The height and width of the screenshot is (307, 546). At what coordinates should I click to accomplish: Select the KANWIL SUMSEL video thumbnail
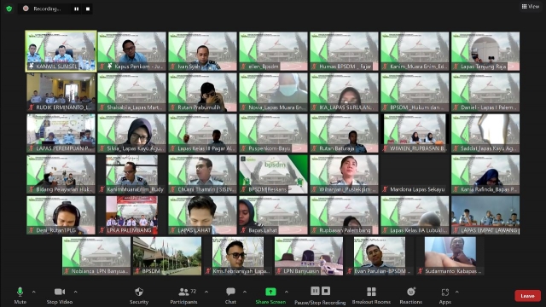[x=61, y=51]
